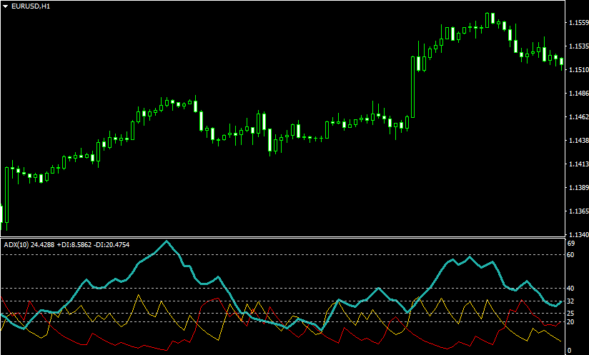This screenshot has width=589, height=355.
Task: Click the 1.1340 price scale label
Action: click(577, 234)
